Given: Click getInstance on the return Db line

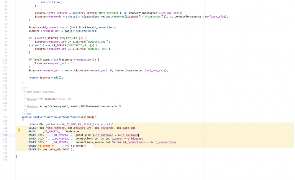Looking at the screenshot, I should (54, 124).
